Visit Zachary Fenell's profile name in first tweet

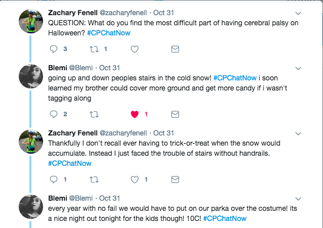coord(71,11)
